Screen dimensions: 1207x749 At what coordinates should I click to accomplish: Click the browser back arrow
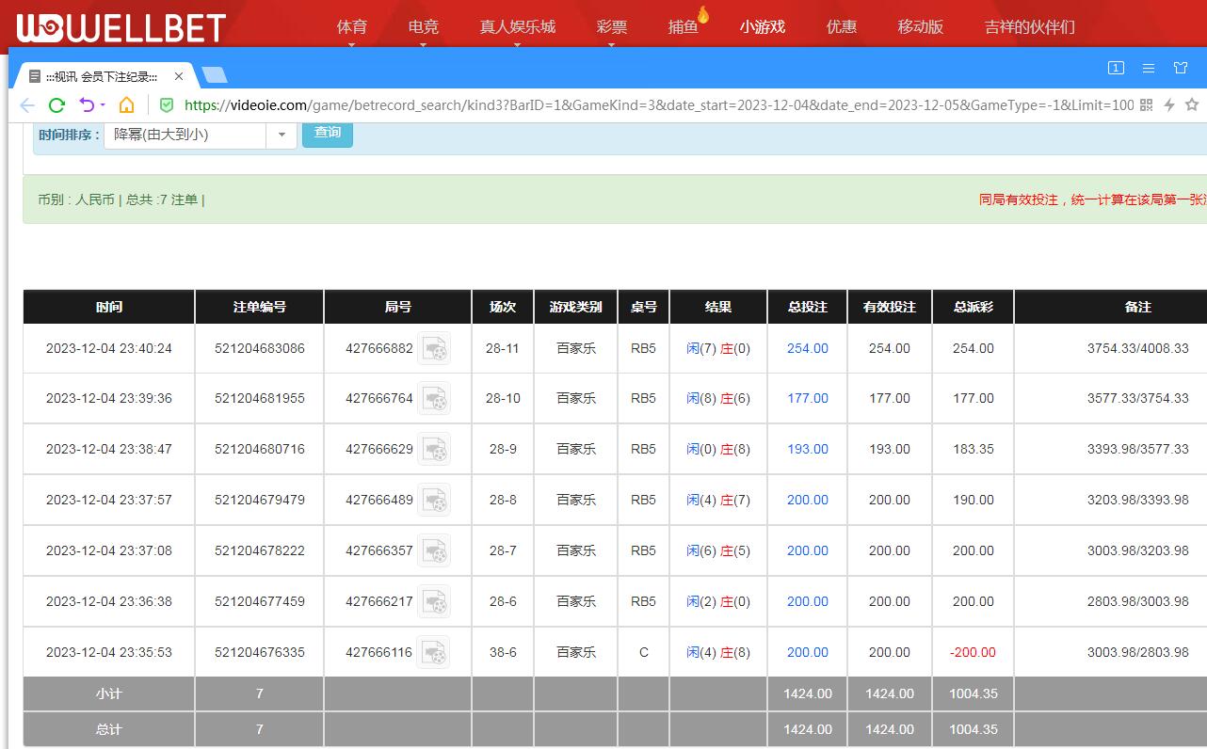(27, 105)
